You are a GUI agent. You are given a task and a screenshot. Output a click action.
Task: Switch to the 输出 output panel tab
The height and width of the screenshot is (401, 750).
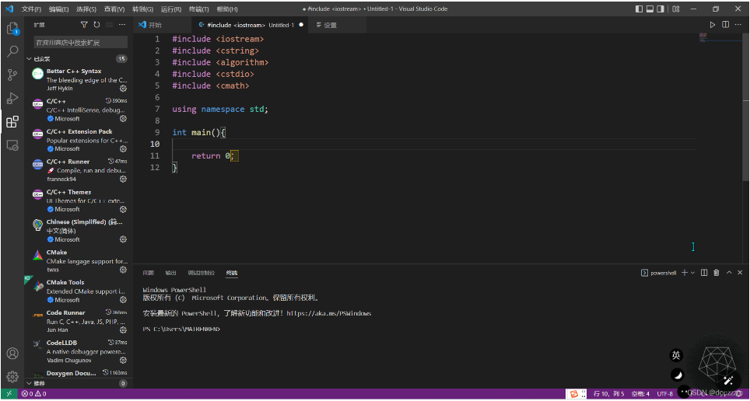tap(170, 273)
